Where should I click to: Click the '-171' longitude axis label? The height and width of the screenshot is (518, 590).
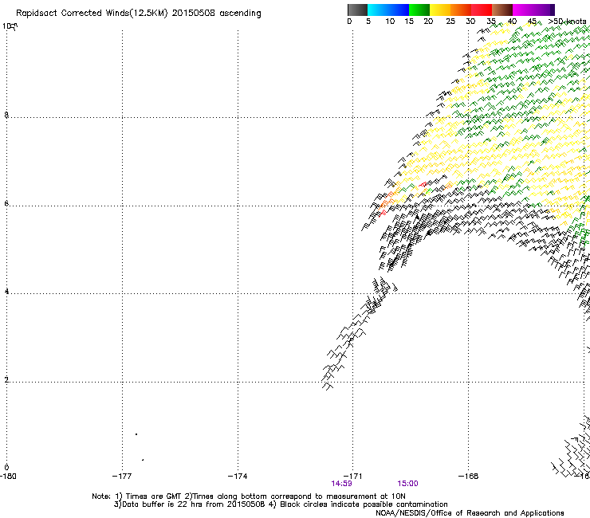[x=353, y=477]
